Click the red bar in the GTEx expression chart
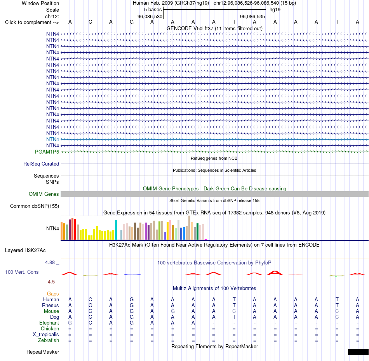The image size is (369, 361). [x=75, y=229]
